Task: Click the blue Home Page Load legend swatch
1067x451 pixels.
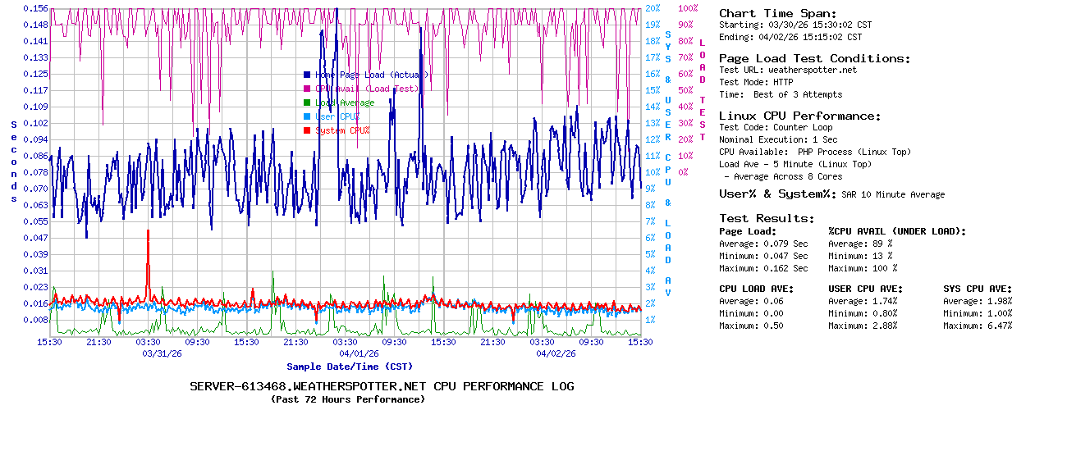Action: coord(307,75)
